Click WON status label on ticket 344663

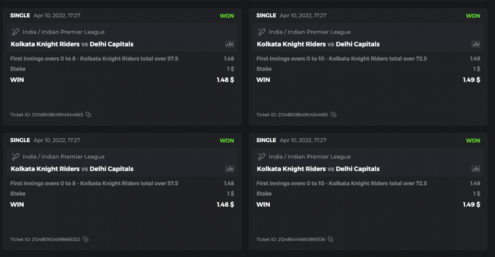(227, 16)
